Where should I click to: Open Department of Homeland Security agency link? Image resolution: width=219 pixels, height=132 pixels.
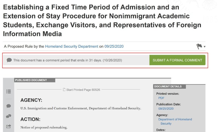175,121
